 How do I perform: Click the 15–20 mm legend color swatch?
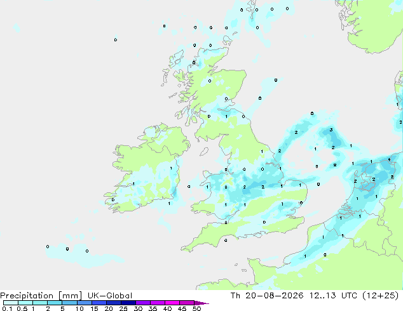pyautogui.click(x=99, y=303)
